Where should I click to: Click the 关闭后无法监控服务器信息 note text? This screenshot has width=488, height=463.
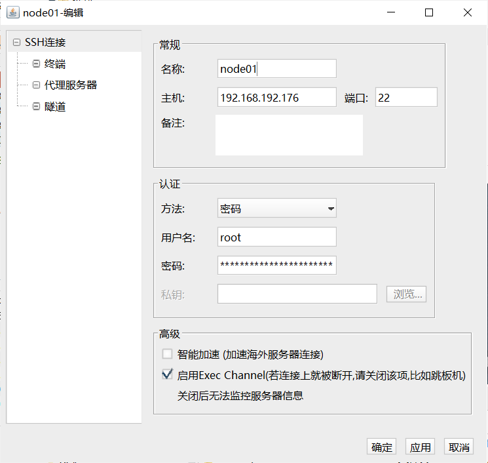(240, 395)
